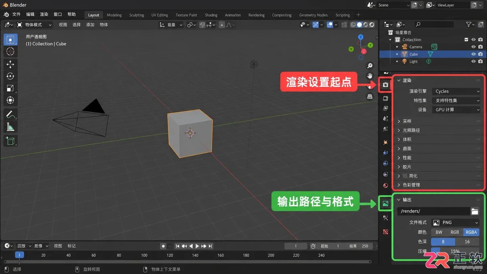Switch to the Shading workspace tab
Image resolution: width=487 pixels, height=274 pixels.
(211, 15)
